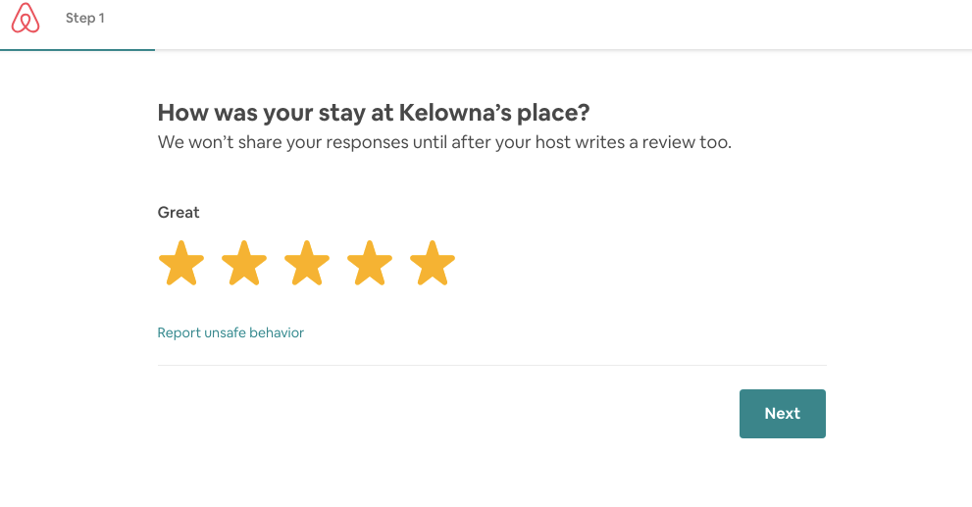This screenshot has width=972, height=507.
Task: Click the "We won't share your responses" subtitle
Action: (x=444, y=143)
